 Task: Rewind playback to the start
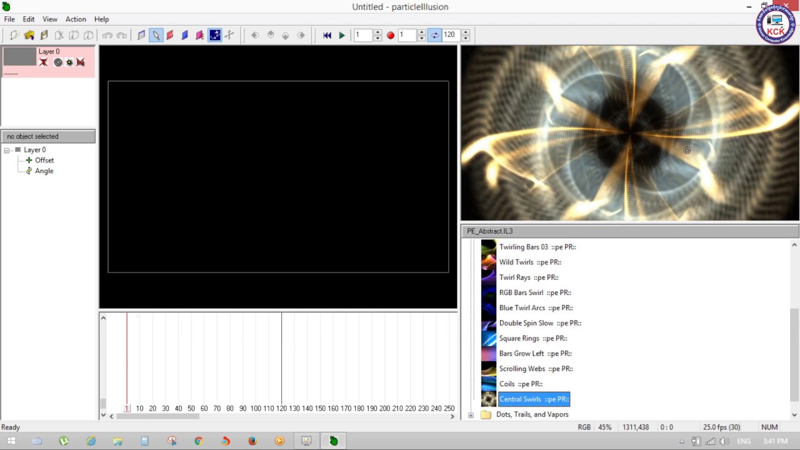pyautogui.click(x=327, y=36)
